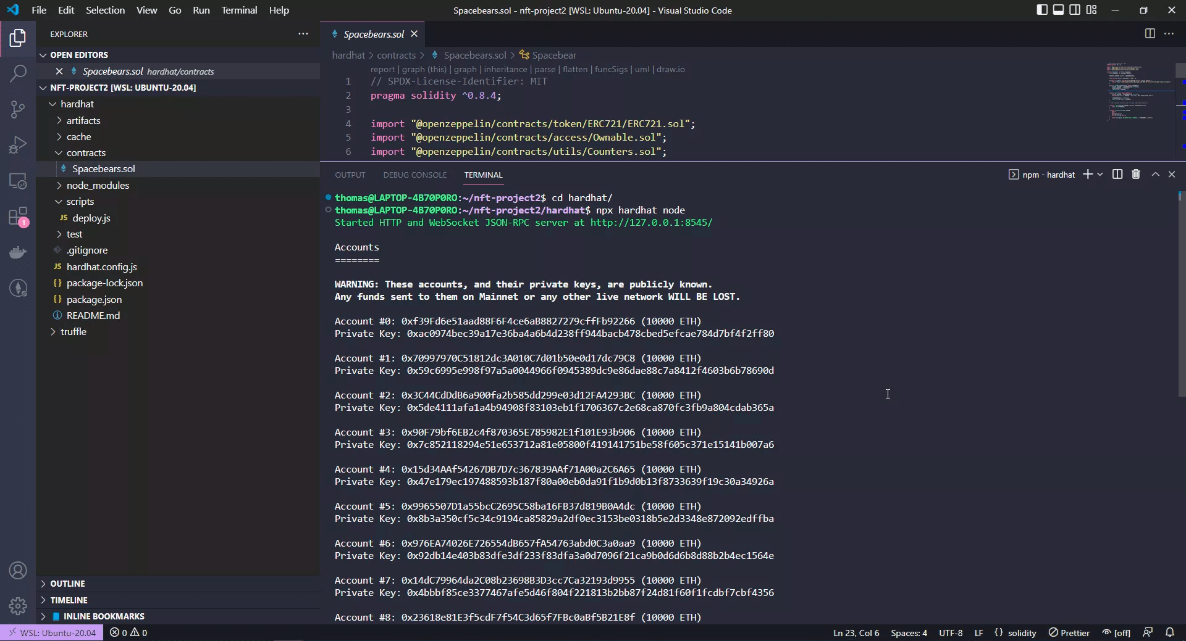Open the Search view icon
The width and height of the screenshot is (1186, 641).
(18, 73)
